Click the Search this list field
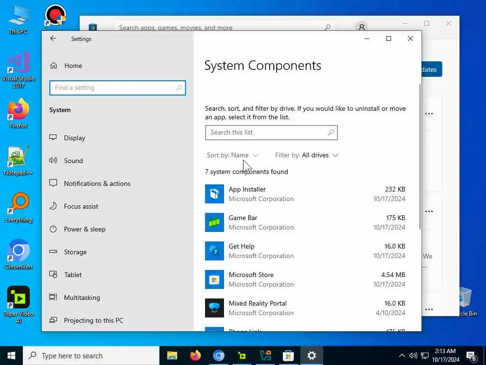This screenshot has width=486, height=365. pos(271,133)
